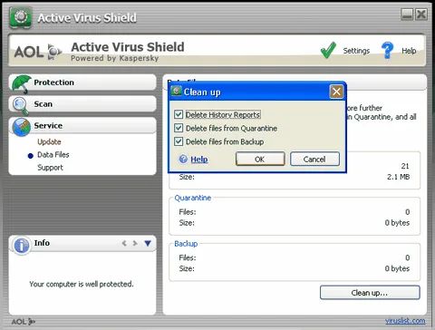
Task: Select Support under Service
Action: click(50, 168)
